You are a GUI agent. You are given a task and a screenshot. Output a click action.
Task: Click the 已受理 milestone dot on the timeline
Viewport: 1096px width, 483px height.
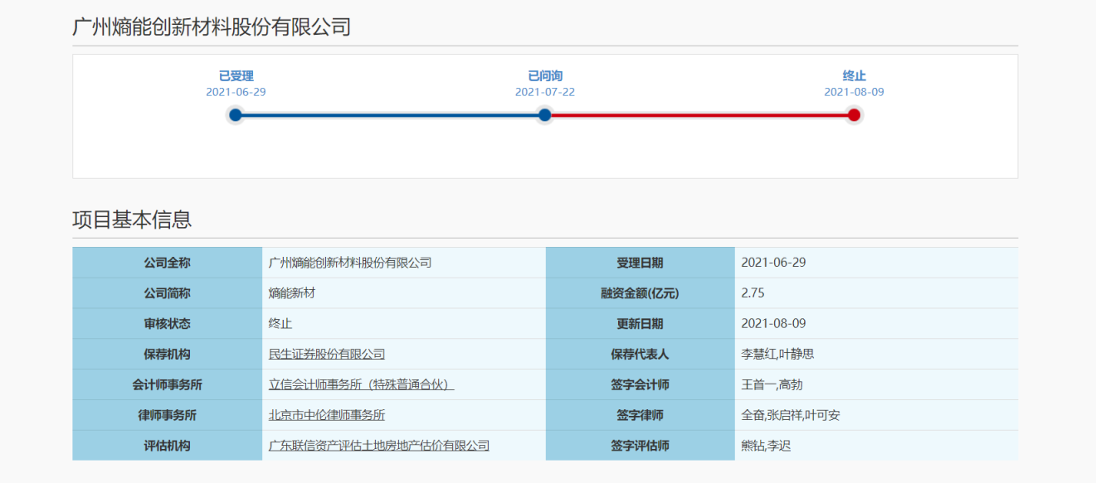click(236, 115)
